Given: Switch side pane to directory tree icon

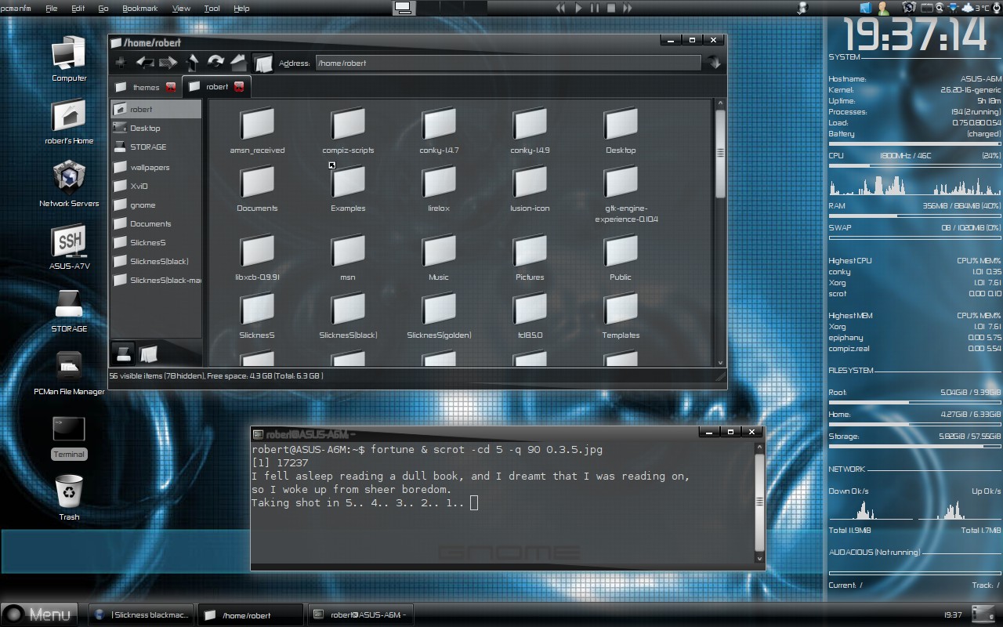Looking at the screenshot, I should [148, 354].
